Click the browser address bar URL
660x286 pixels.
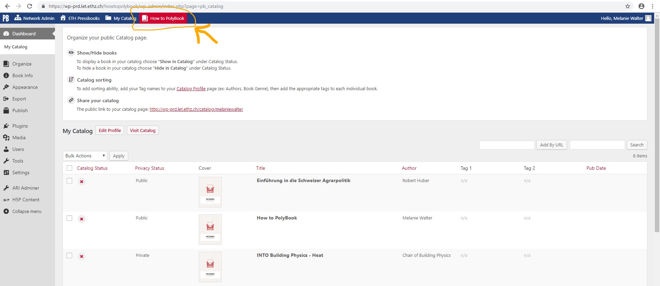click(136, 6)
